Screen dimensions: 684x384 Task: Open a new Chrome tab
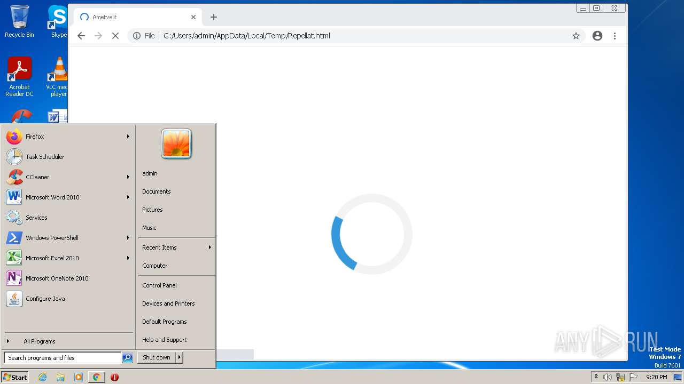213,17
